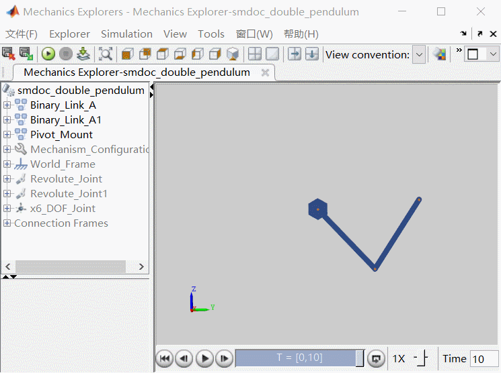Click the tree panel scroll left arrow
This screenshot has height=373, width=501.
8,266
